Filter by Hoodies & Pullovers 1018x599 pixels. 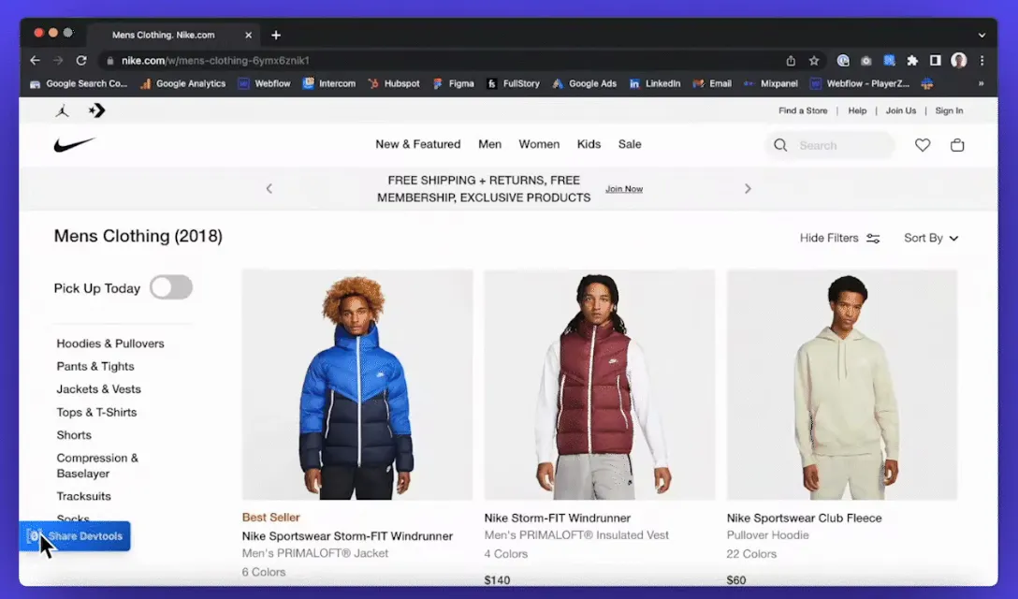110,343
